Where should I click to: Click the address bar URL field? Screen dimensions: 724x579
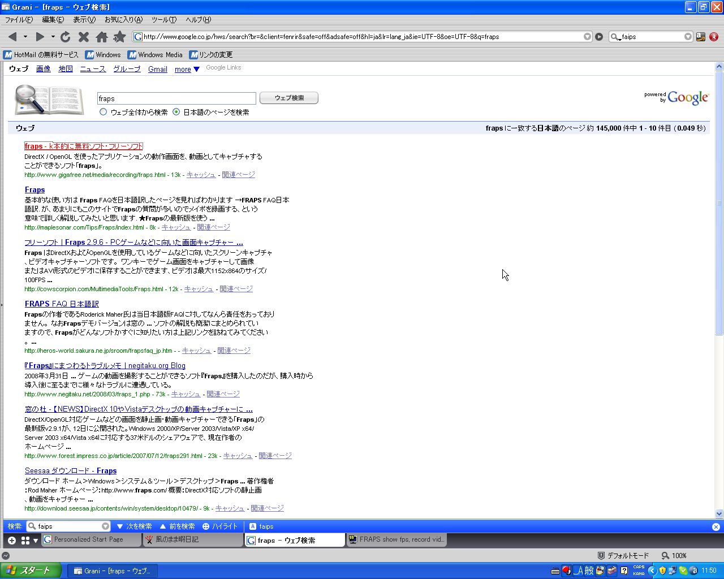[362, 37]
